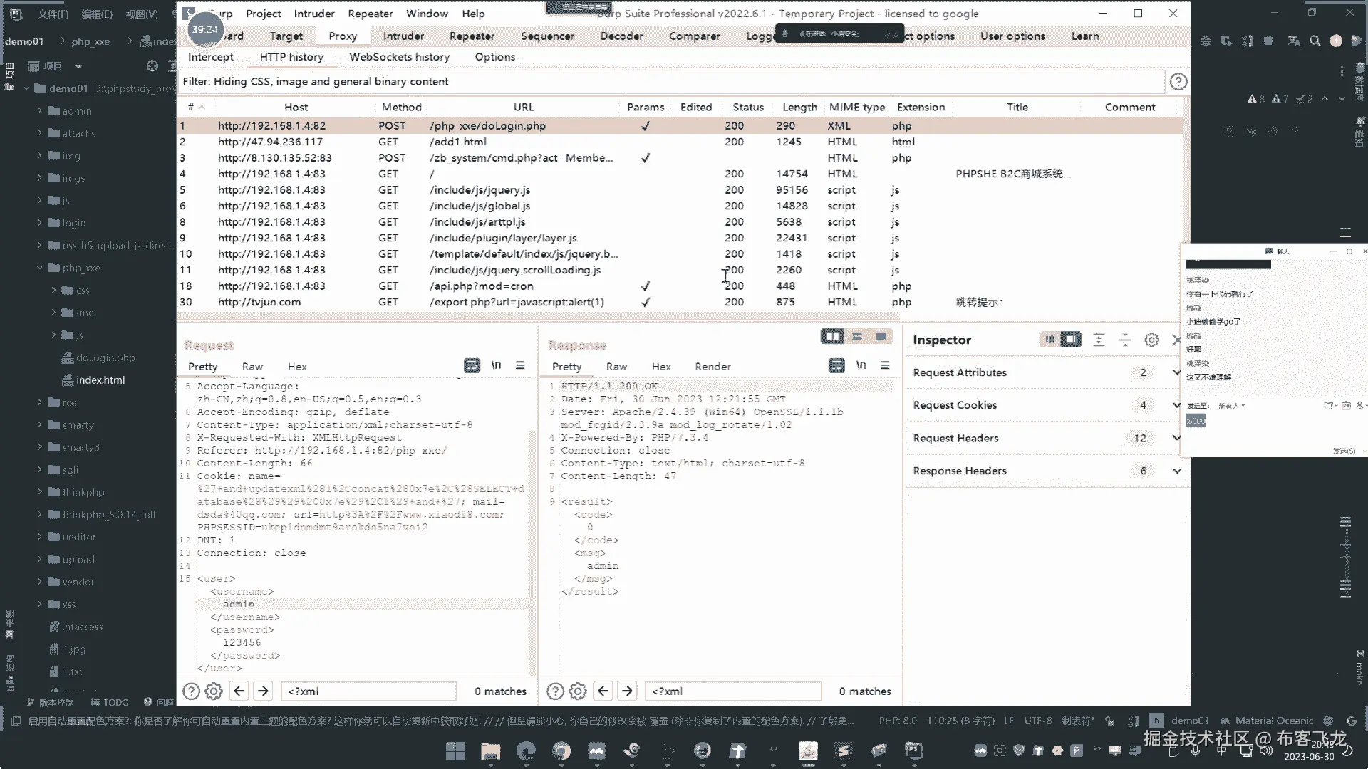Expand the thinkphp folder in tree
The height and width of the screenshot is (769, 1368).
click(x=40, y=492)
